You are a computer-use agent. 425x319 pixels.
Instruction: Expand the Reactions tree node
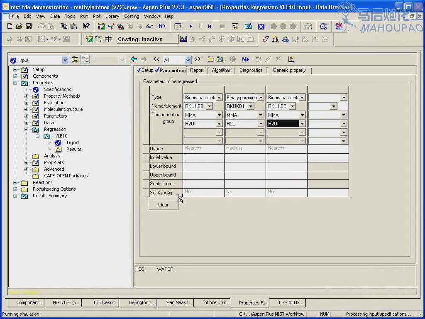point(15,183)
